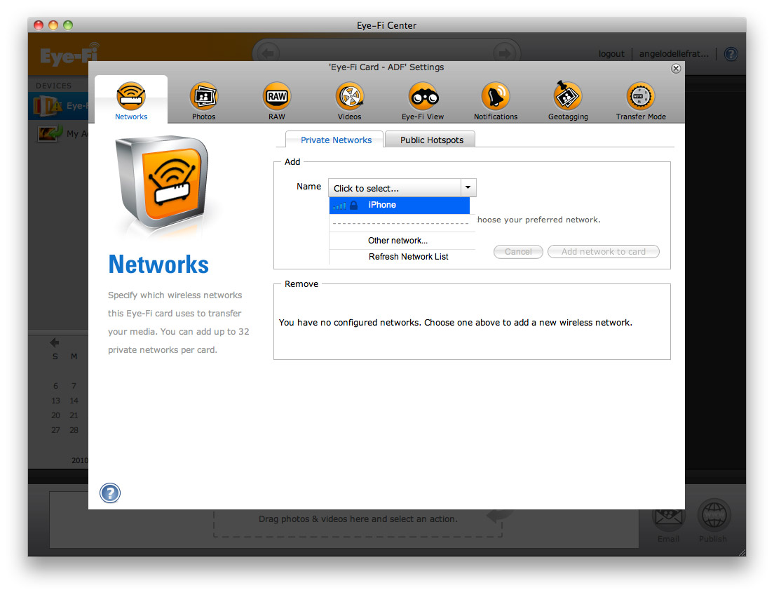The image size is (774, 595).
Task: Select day 20 in the calendar
Action: pyautogui.click(x=55, y=415)
